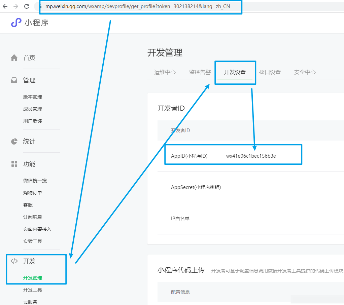This screenshot has height=305, width=344.
Task: Click the AppID(小程序ID) label
Action: pyautogui.click(x=189, y=156)
